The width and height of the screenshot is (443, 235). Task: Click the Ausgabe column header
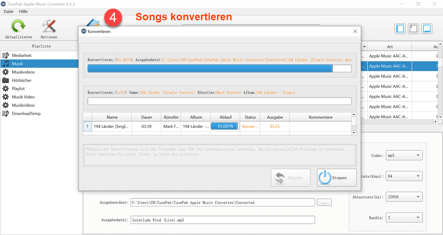pos(275,117)
